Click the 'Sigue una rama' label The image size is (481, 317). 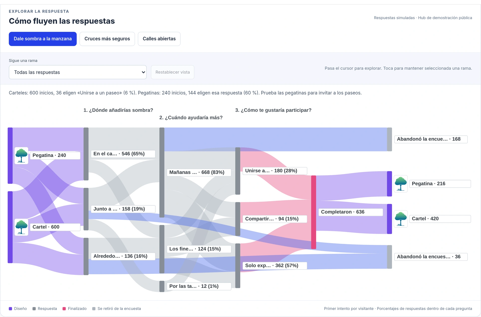tap(23, 61)
